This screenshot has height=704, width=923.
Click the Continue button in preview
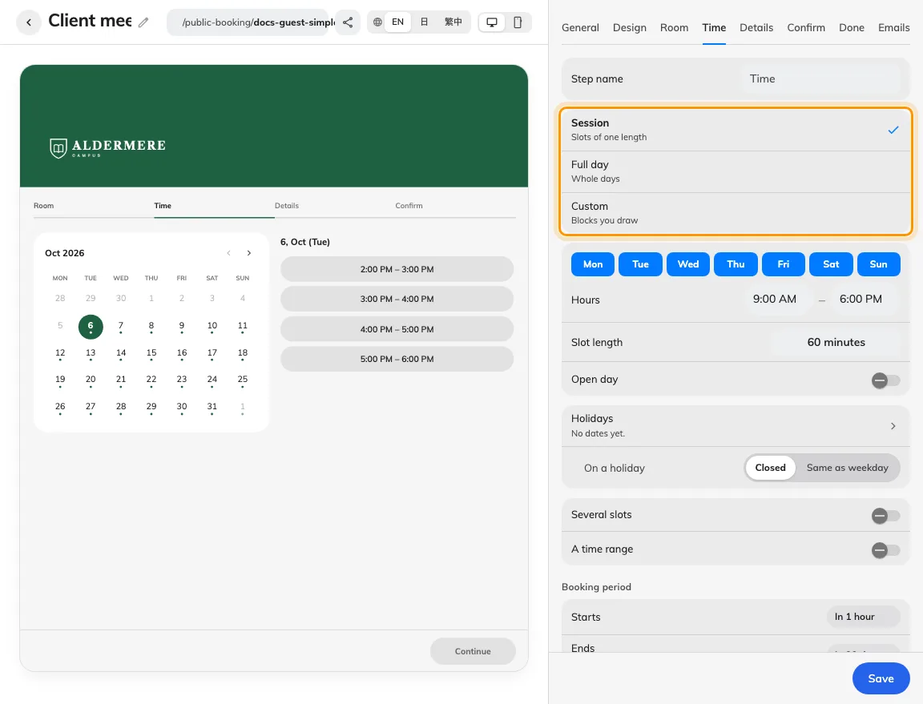[473, 652]
